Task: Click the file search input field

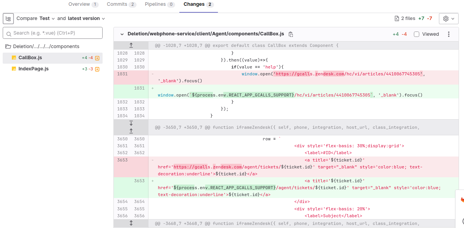Action: click(52, 33)
